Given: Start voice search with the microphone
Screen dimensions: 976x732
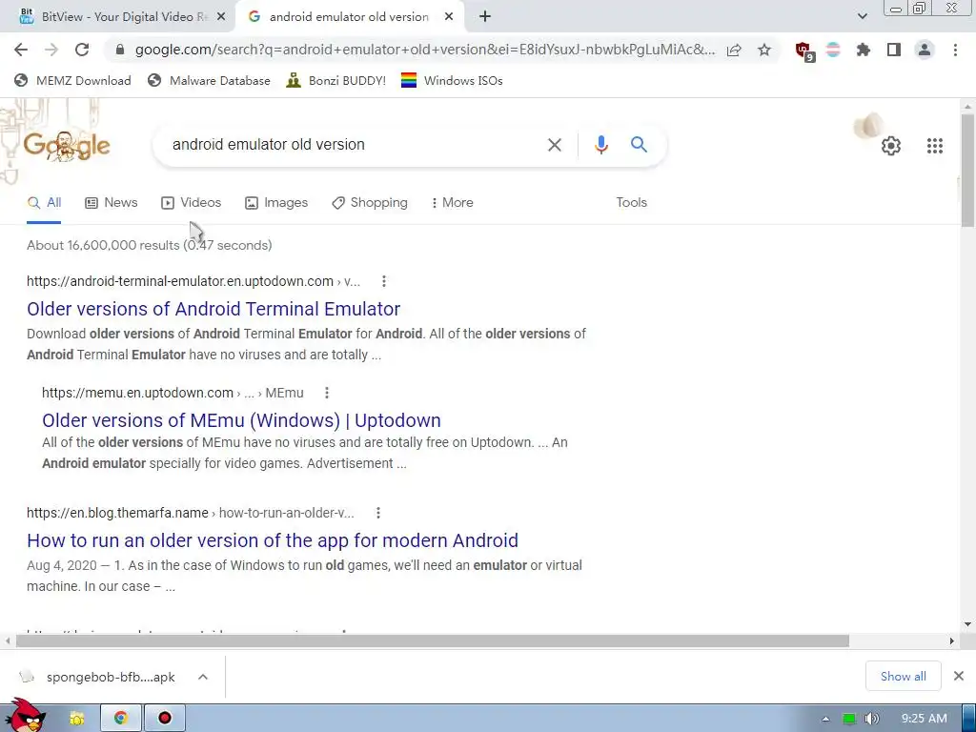Looking at the screenshot, I should 600,145.
